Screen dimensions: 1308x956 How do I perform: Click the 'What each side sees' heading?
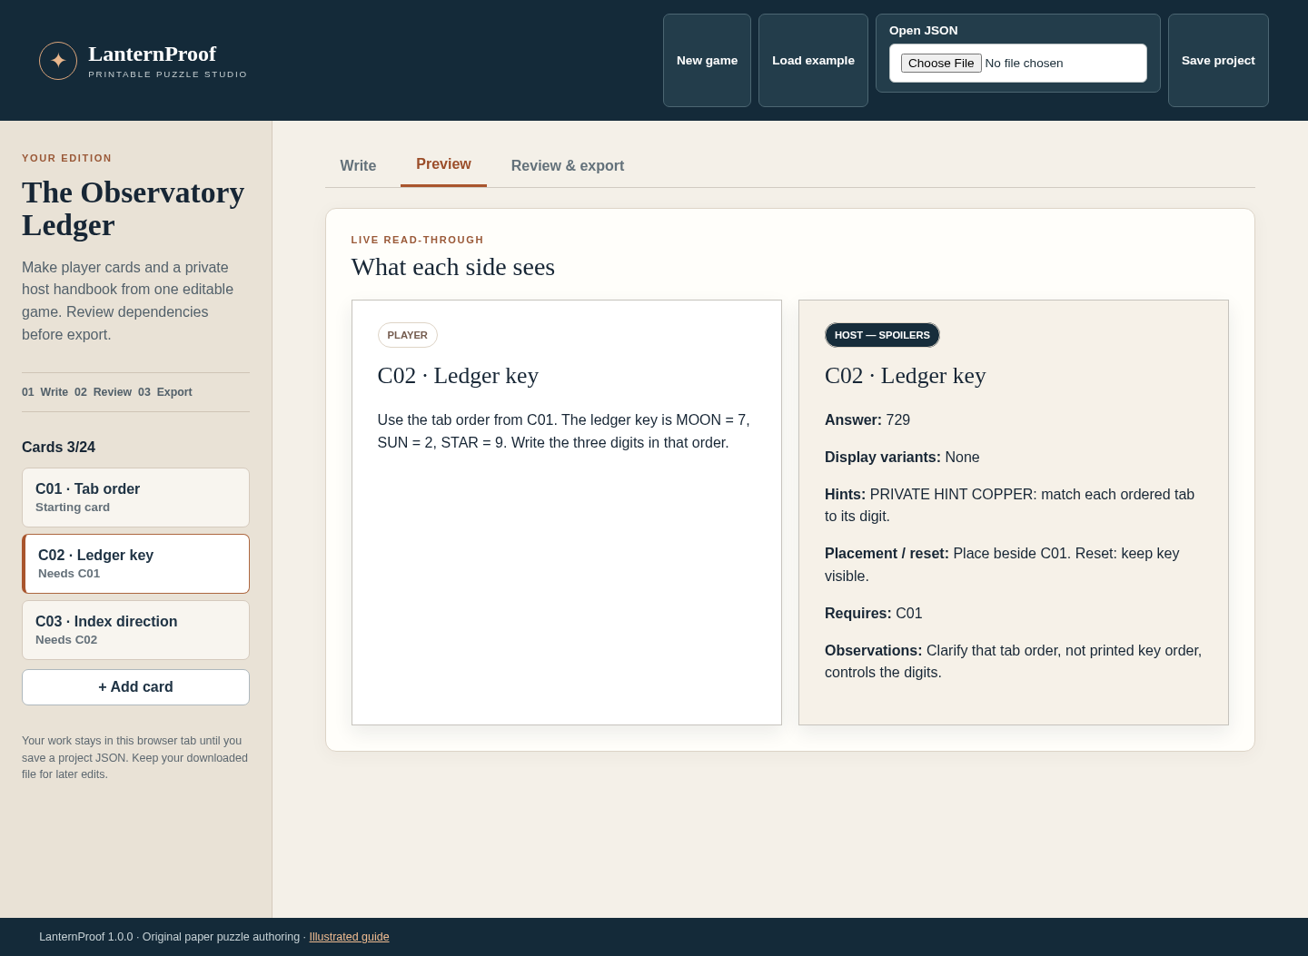(453, 267)
